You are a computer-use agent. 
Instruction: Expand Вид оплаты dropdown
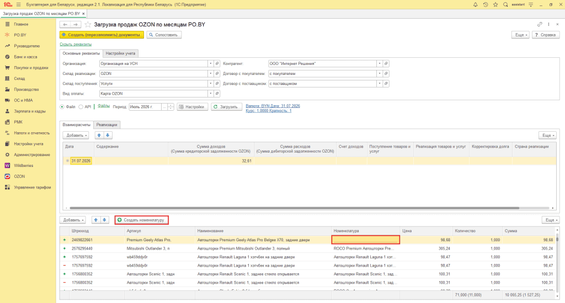[210, 94]
